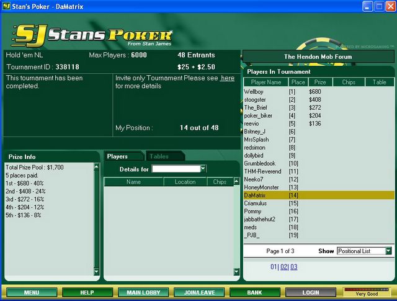Select player redsimon row
Viewport: 397px width, 301px height.
(x=319, y=148)
